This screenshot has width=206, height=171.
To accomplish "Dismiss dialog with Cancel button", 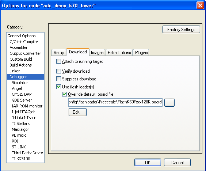I will pyautogui.click(x=177, y=163).
